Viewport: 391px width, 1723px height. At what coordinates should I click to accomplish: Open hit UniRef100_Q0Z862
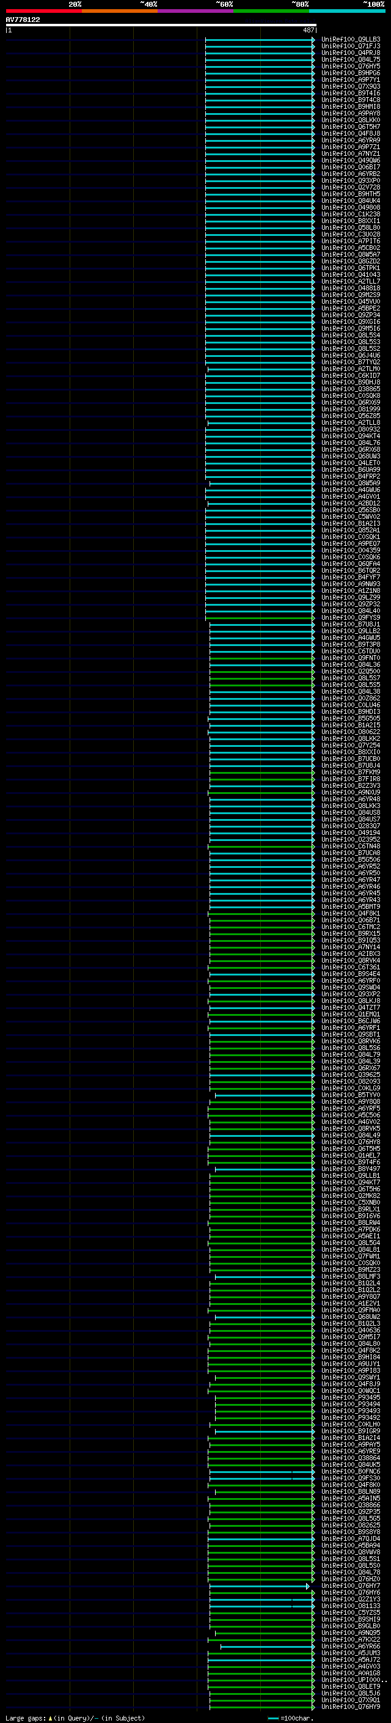(x=351, y=698)
